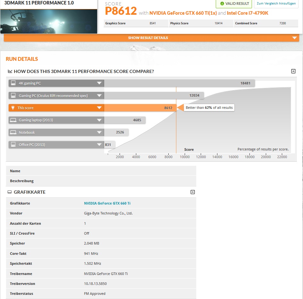Open the Intel Core i7-4790K link
Image resolution: width=303 pixels, height=299 pixels.
point(247,13)
